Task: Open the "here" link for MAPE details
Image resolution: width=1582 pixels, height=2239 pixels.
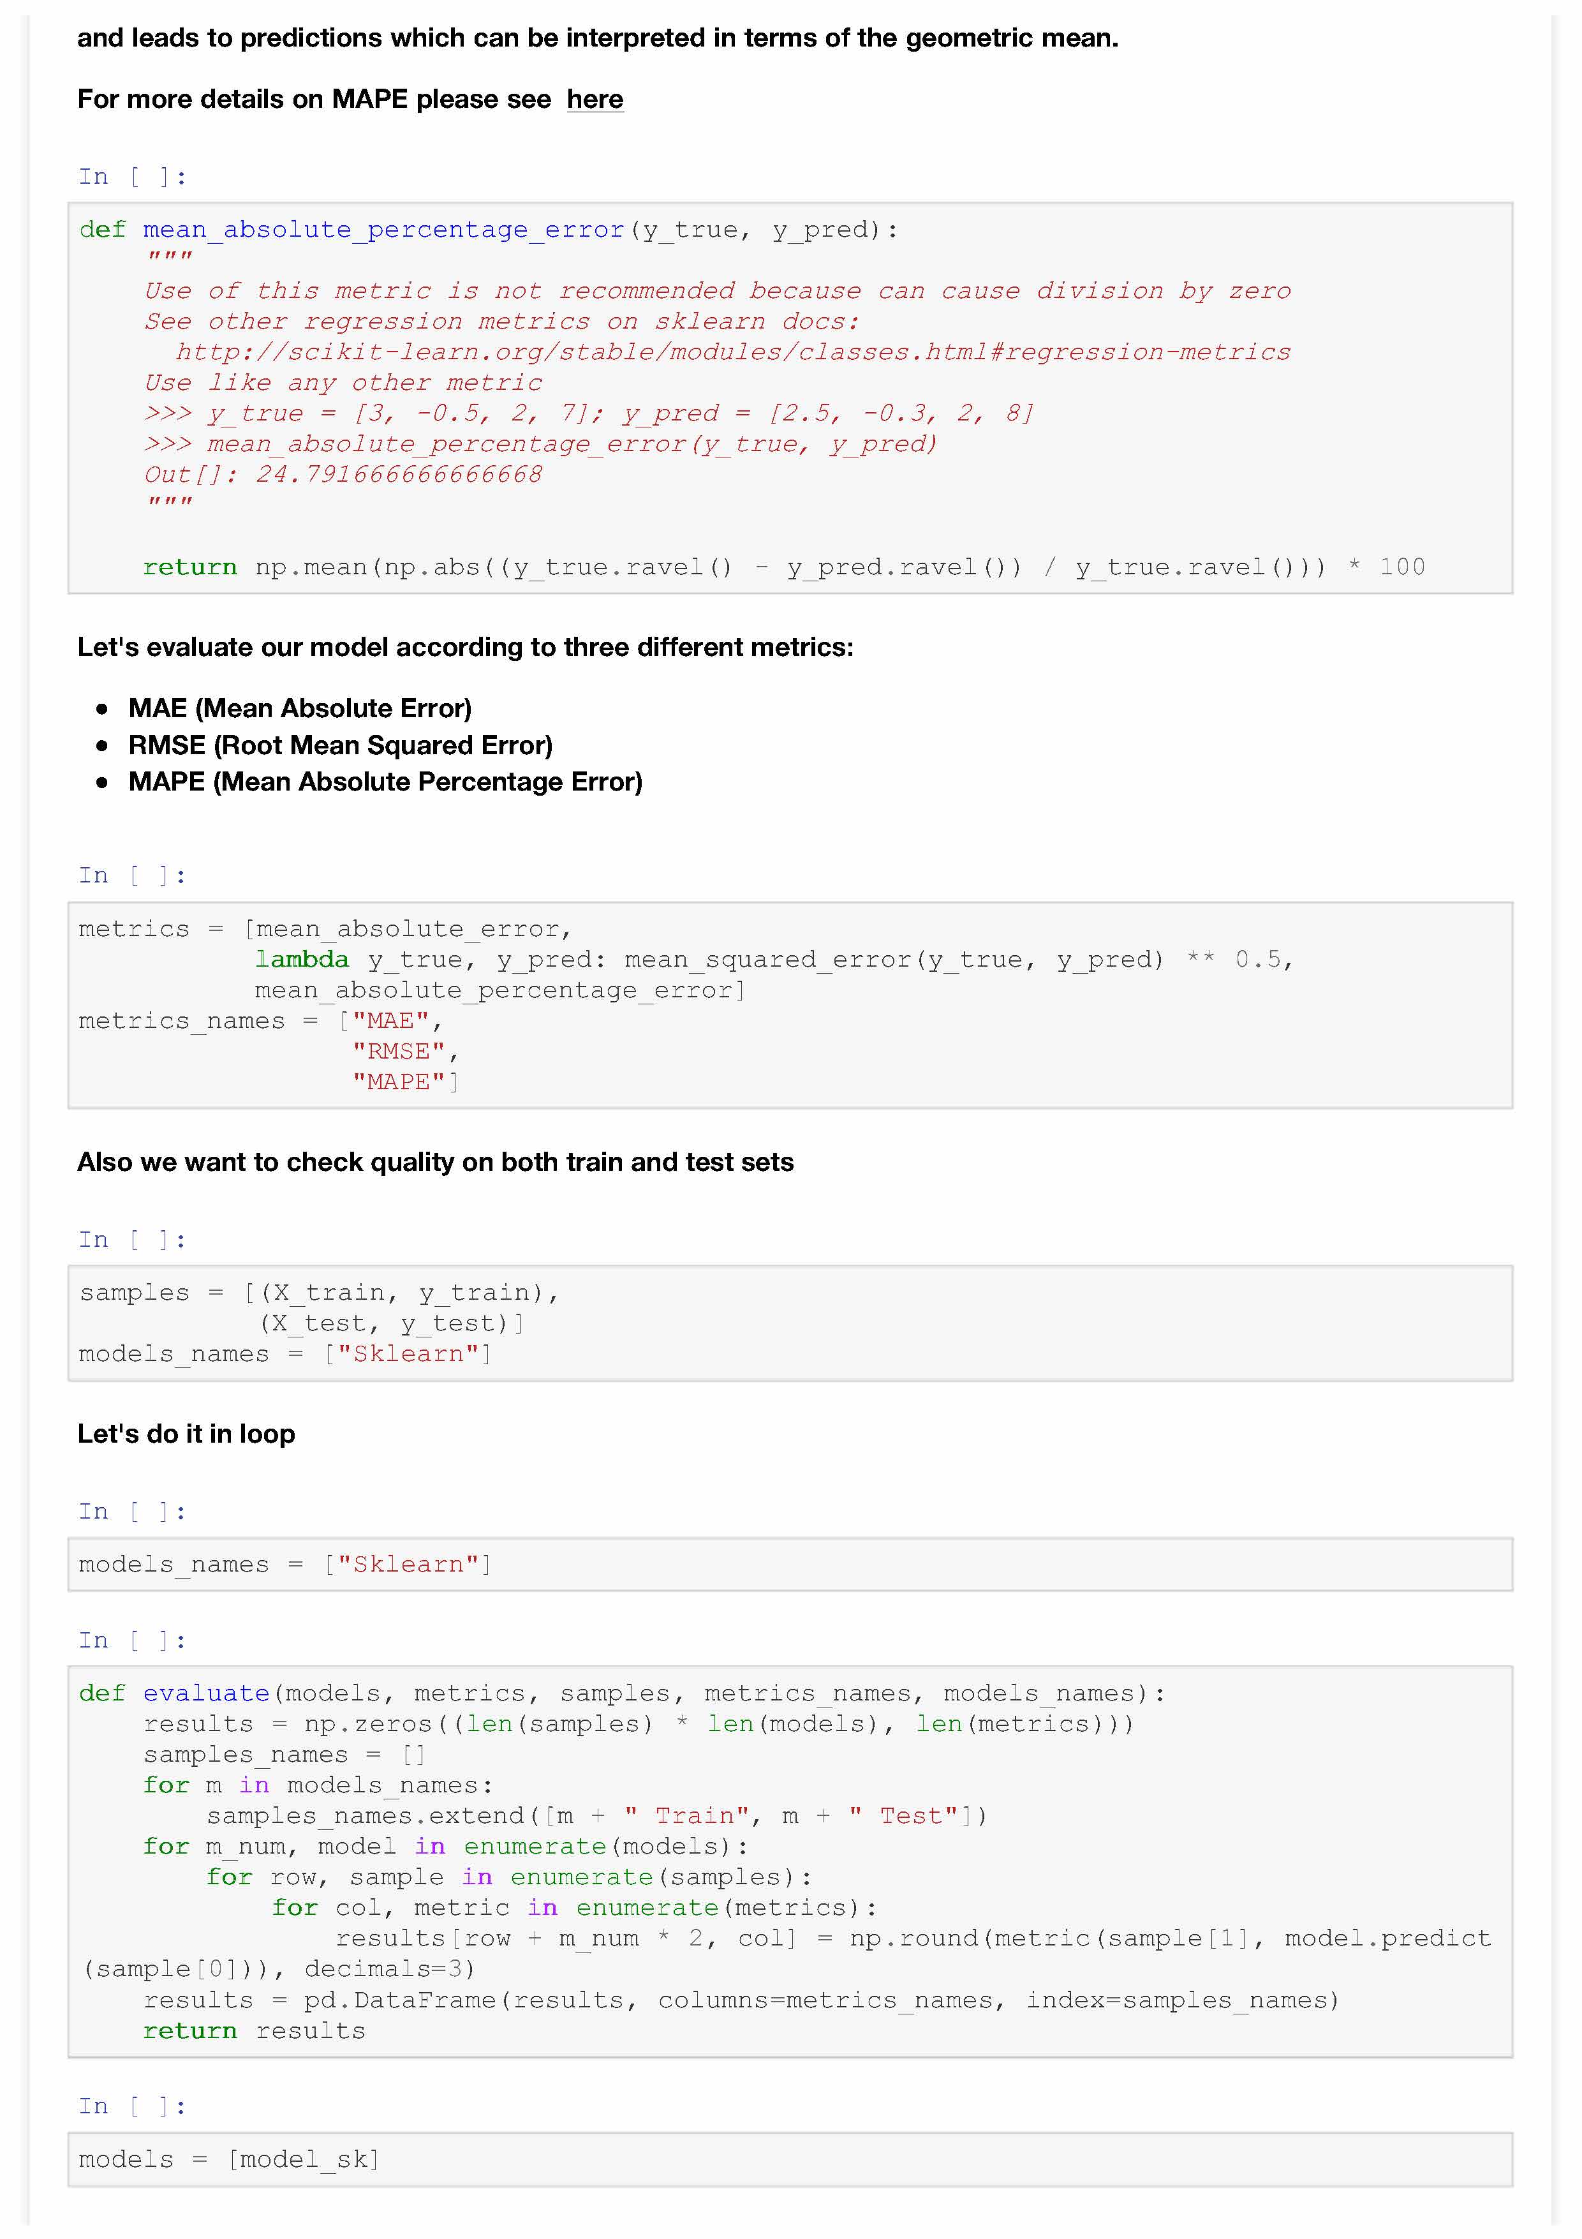Action: (595, 100)
